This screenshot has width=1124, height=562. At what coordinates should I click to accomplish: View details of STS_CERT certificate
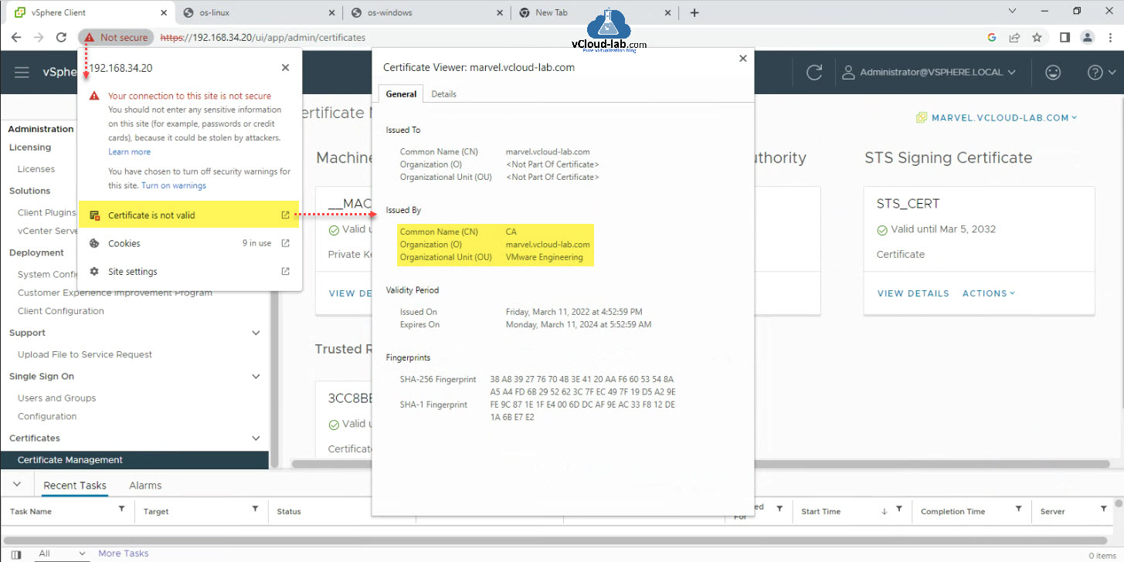point(913,293)
